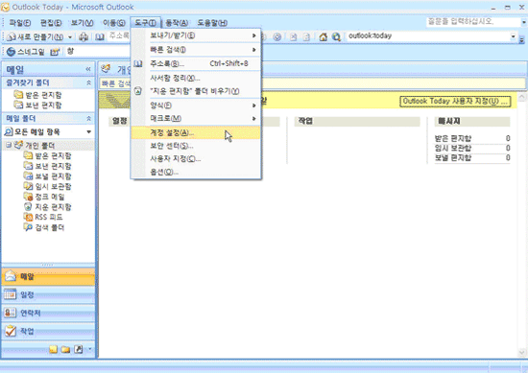Click the help question input box
The width and height of the screenshot is (528, 373).
(x=474, y=22)
